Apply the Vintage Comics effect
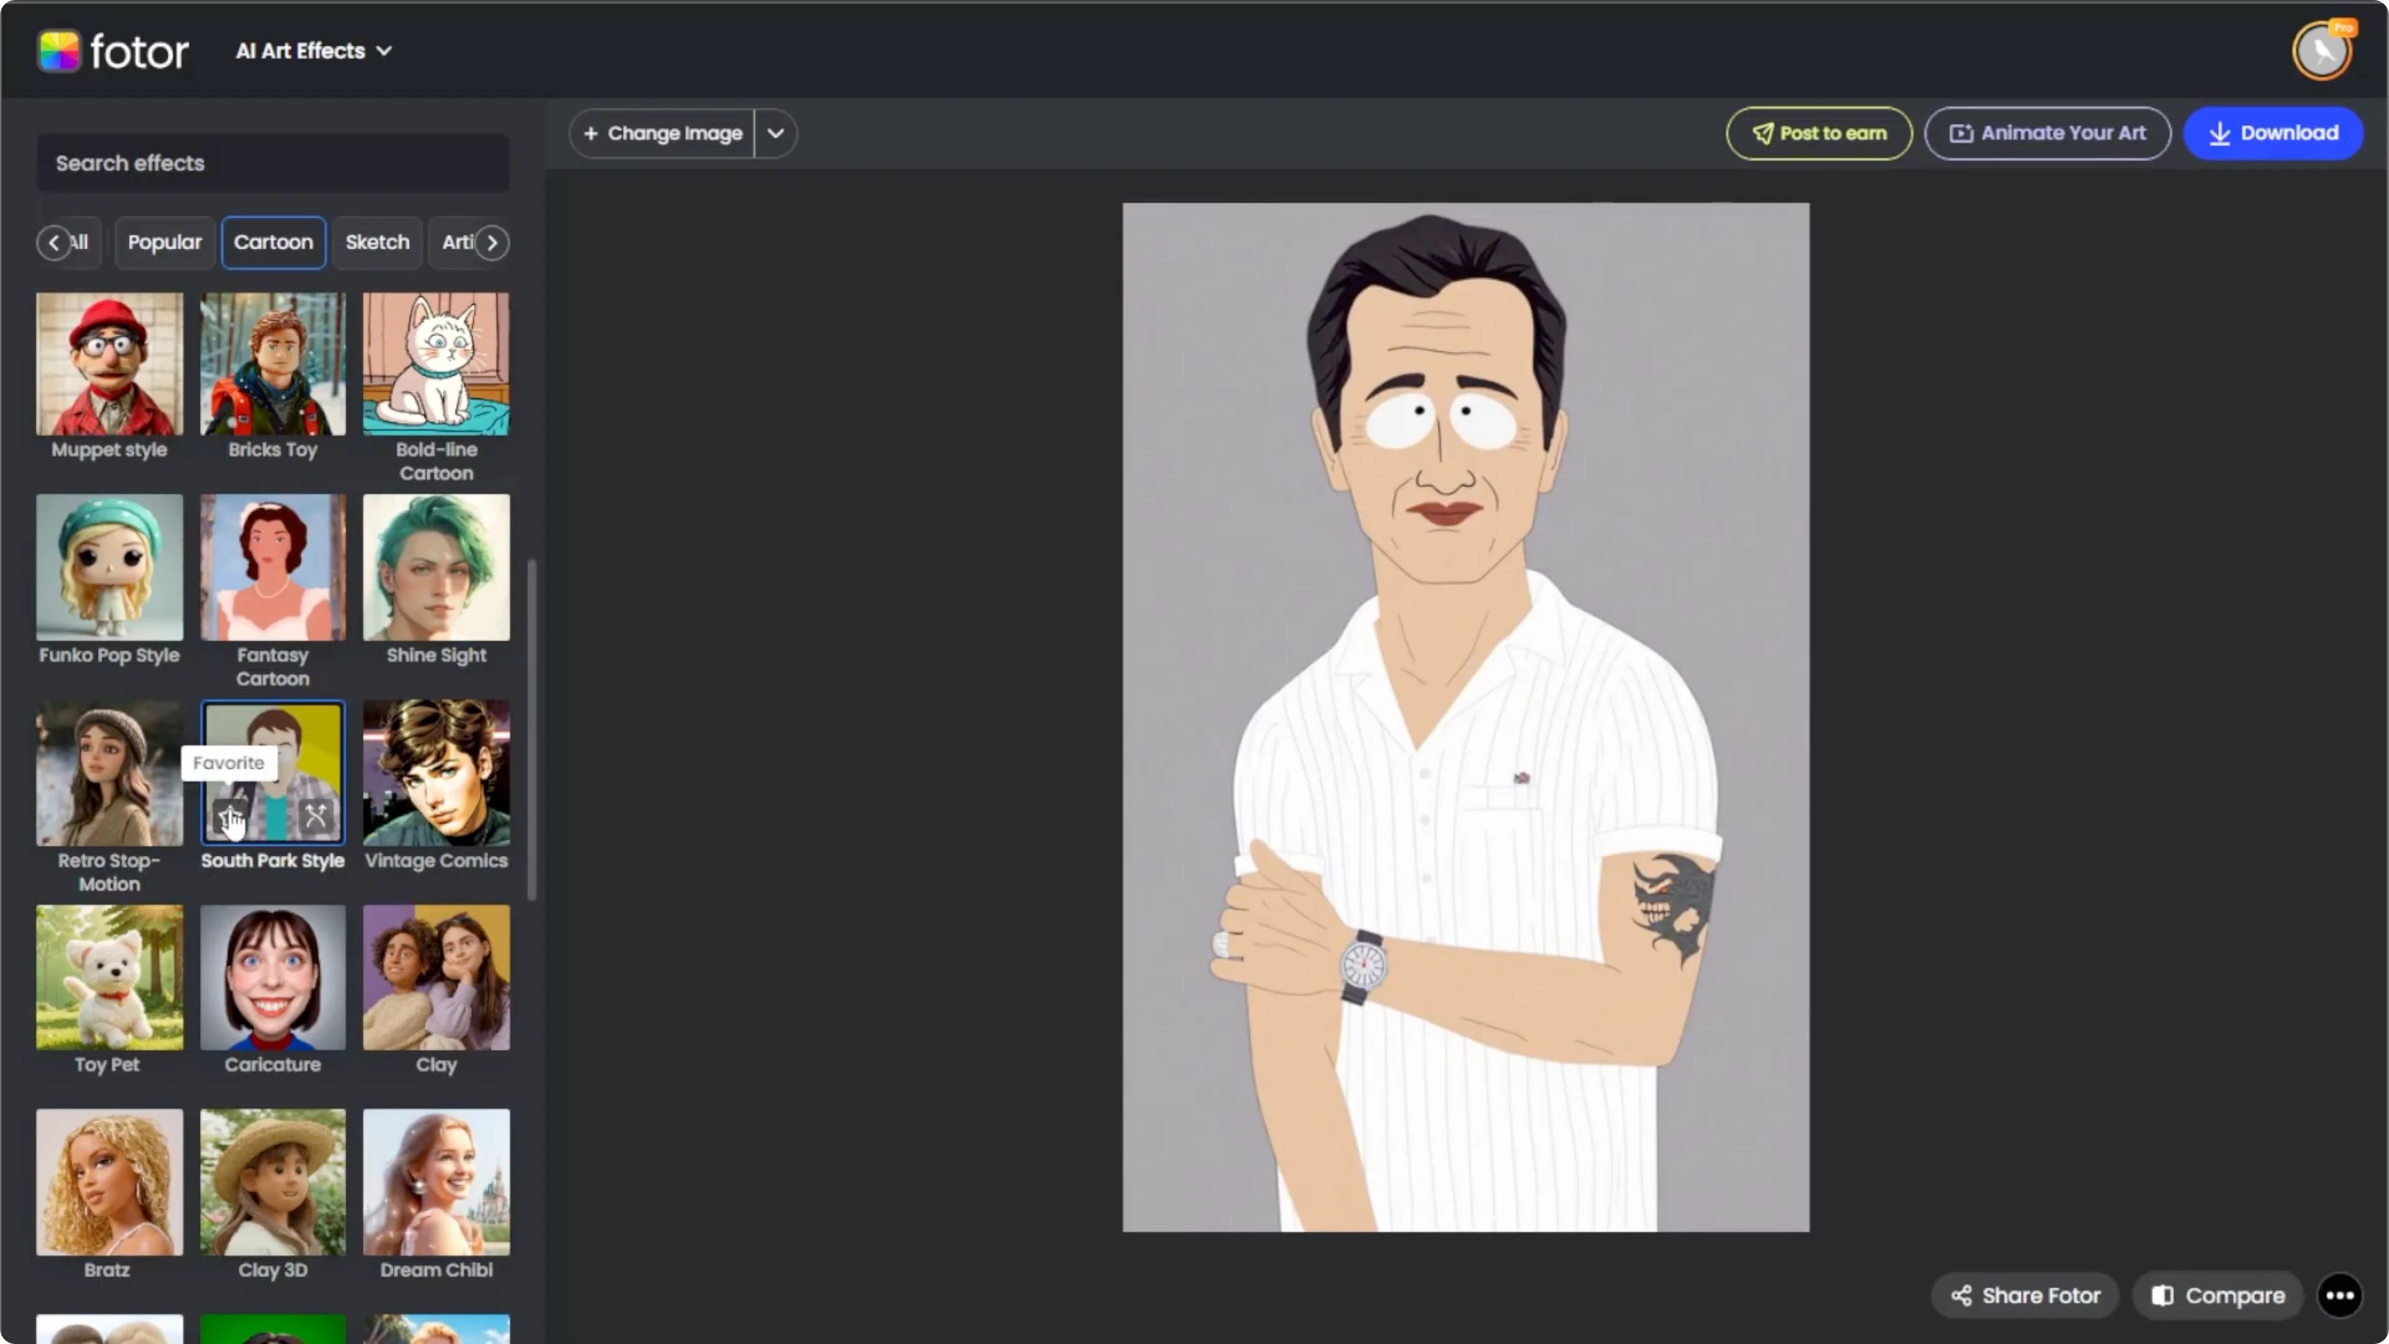 point(436,773)
